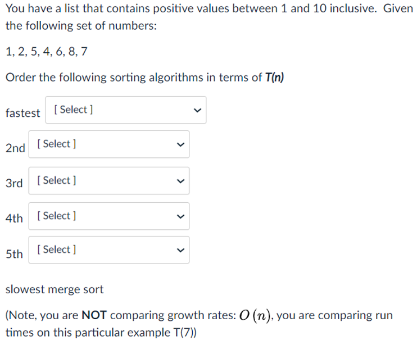Click the bold word NOT in the note
The height and width of the screenshot is (354, 417).
point(94,315)
